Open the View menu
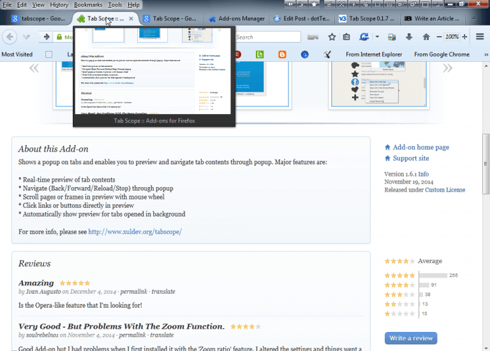Viewport: 490px width, 351px height. (x=38, y=4)
